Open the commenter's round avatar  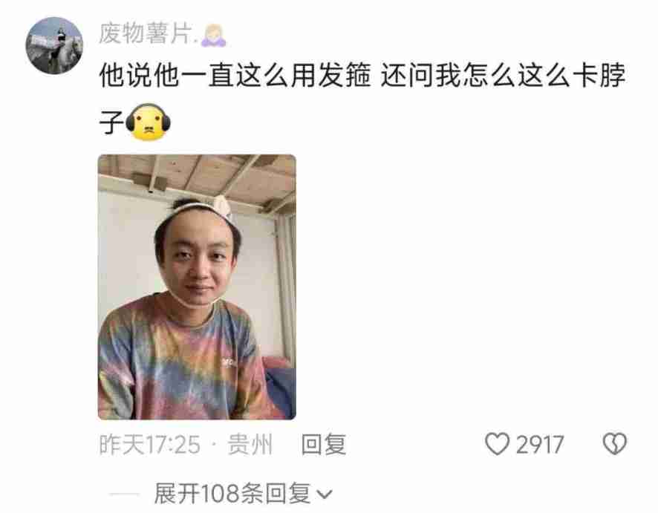pyautogui.click(x=54, y=45)
